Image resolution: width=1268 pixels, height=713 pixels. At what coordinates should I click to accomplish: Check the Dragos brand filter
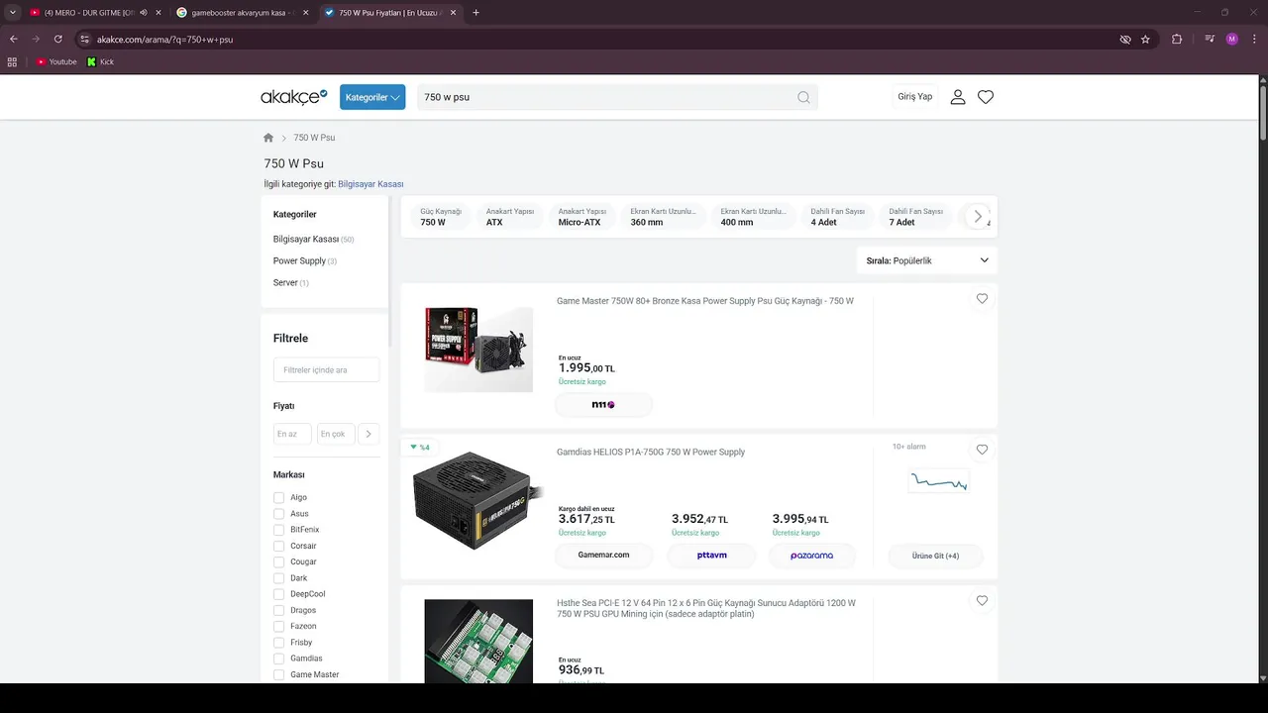click(278, 610)
